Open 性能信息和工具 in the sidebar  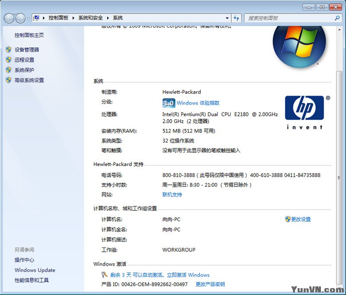32,280
